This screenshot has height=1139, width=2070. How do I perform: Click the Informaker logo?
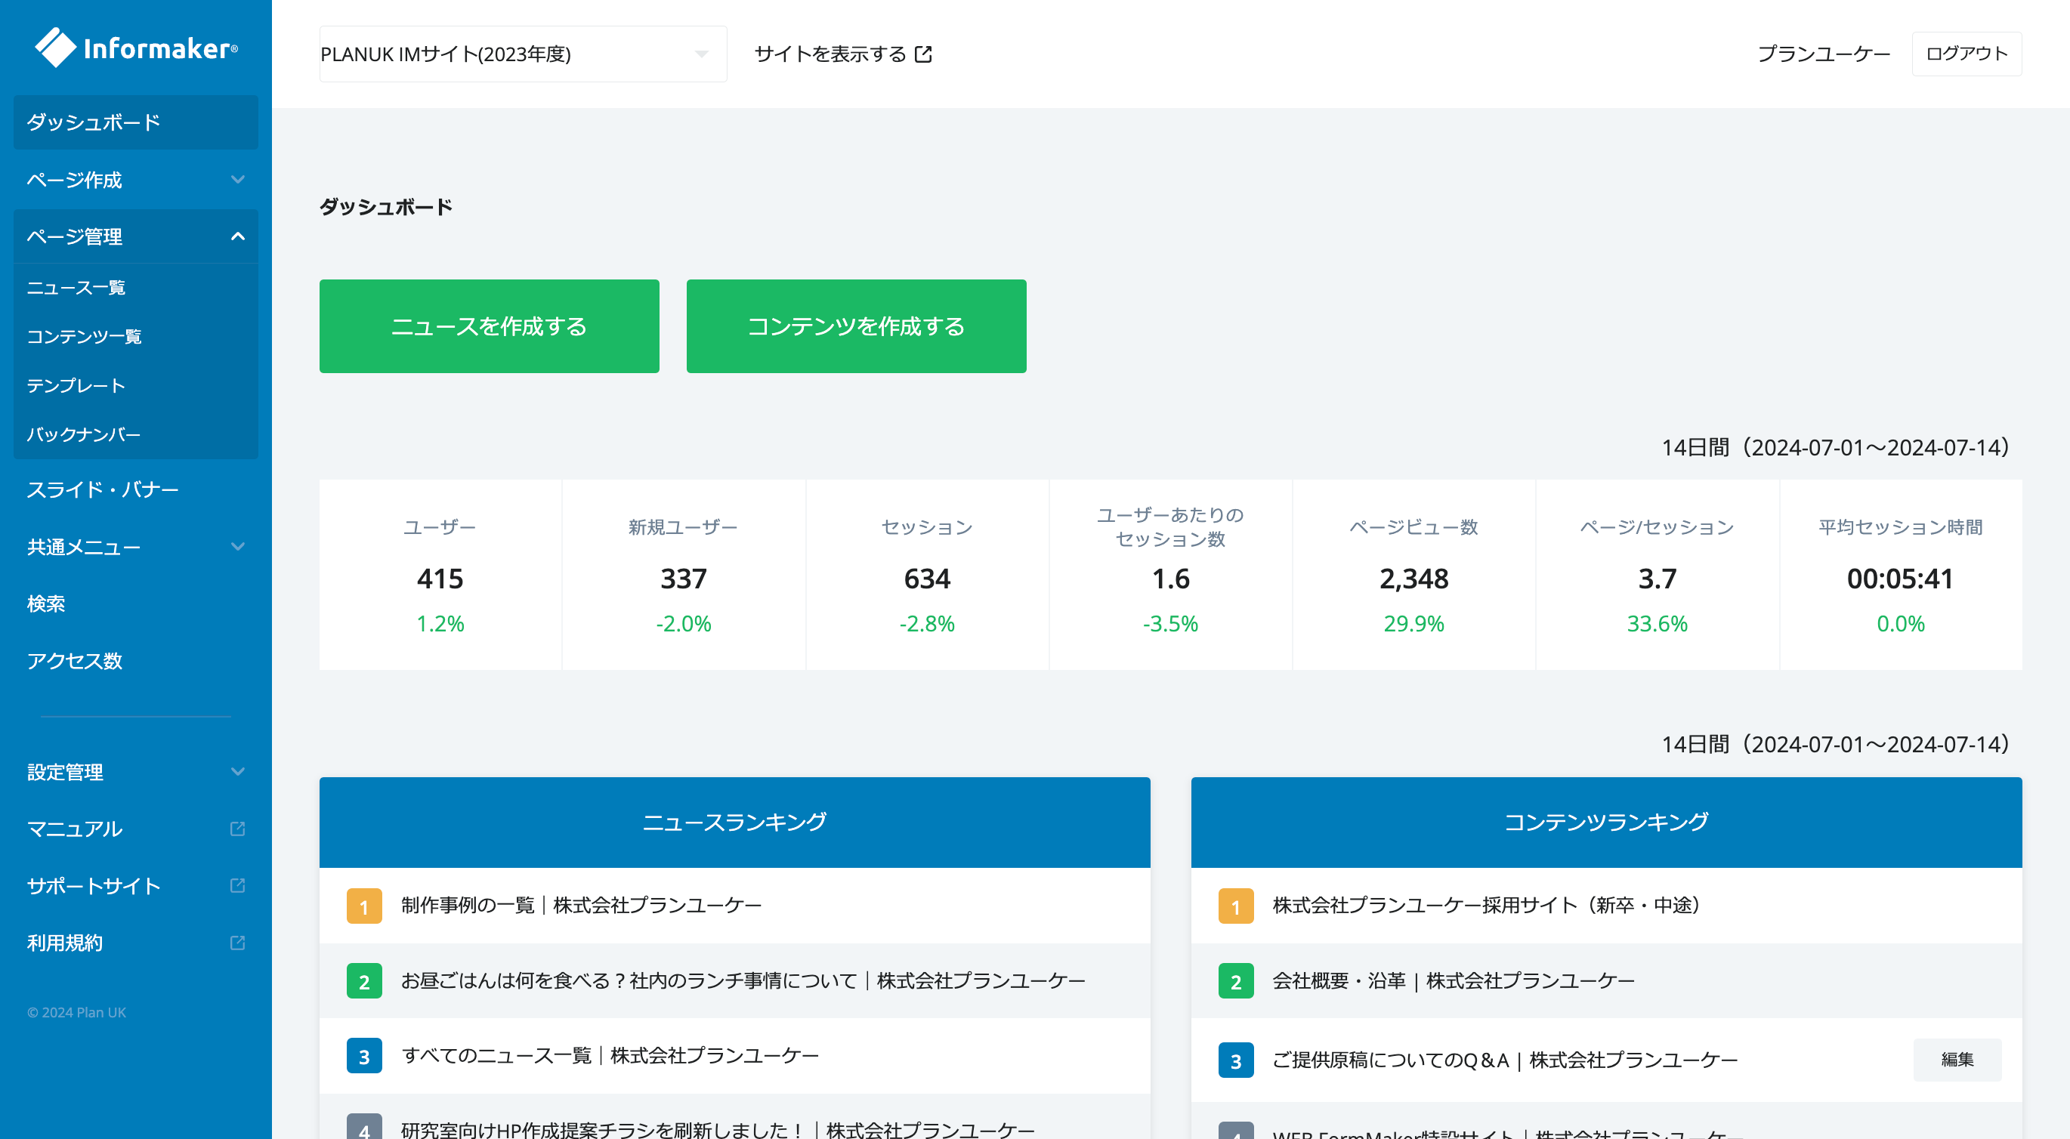pyautogui.click(x=137, y=48)
